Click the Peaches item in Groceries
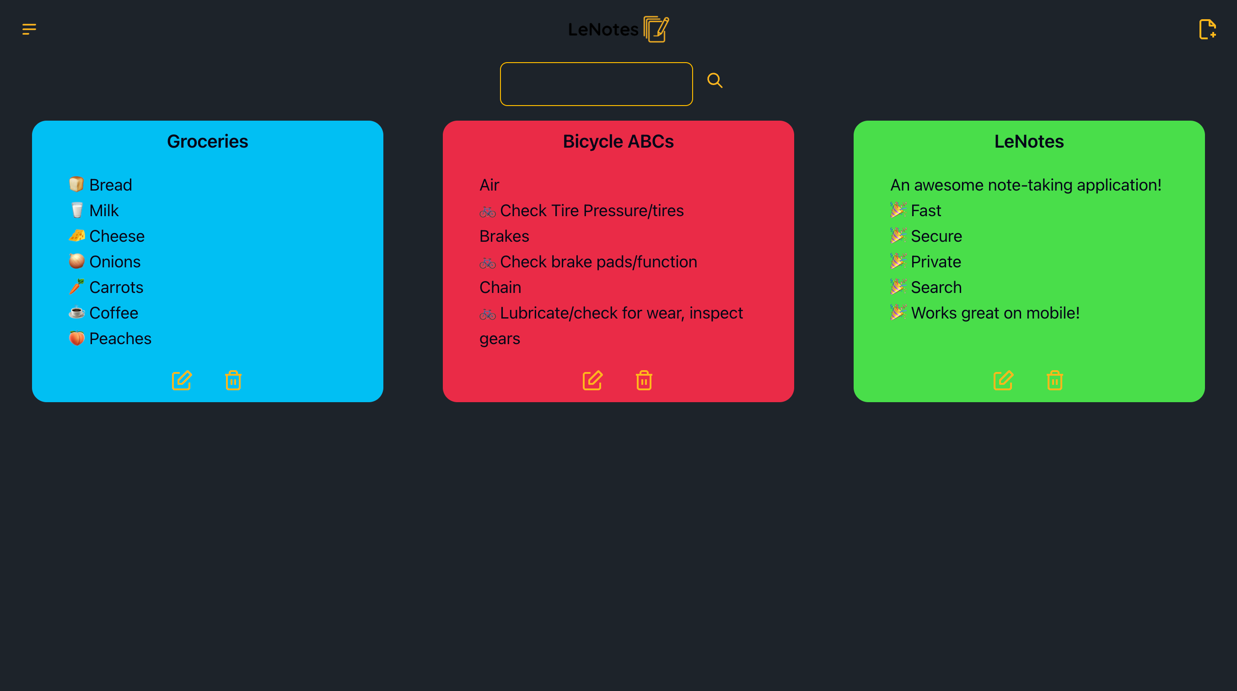Screen dimensions: 1237x691 coord(120,339)
